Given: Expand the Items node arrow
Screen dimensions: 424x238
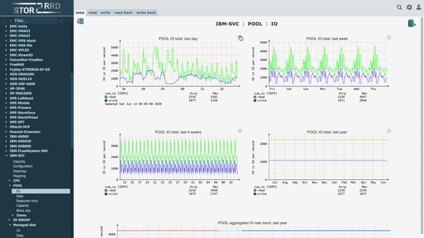Looking at the screenshot, I should coord(13,216).
